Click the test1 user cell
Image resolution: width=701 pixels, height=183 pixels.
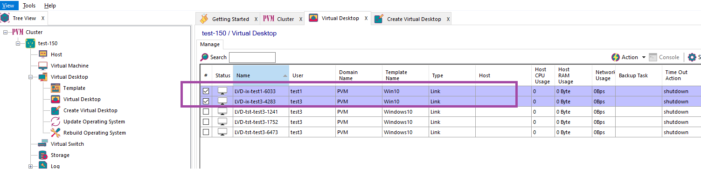point(312,91)
